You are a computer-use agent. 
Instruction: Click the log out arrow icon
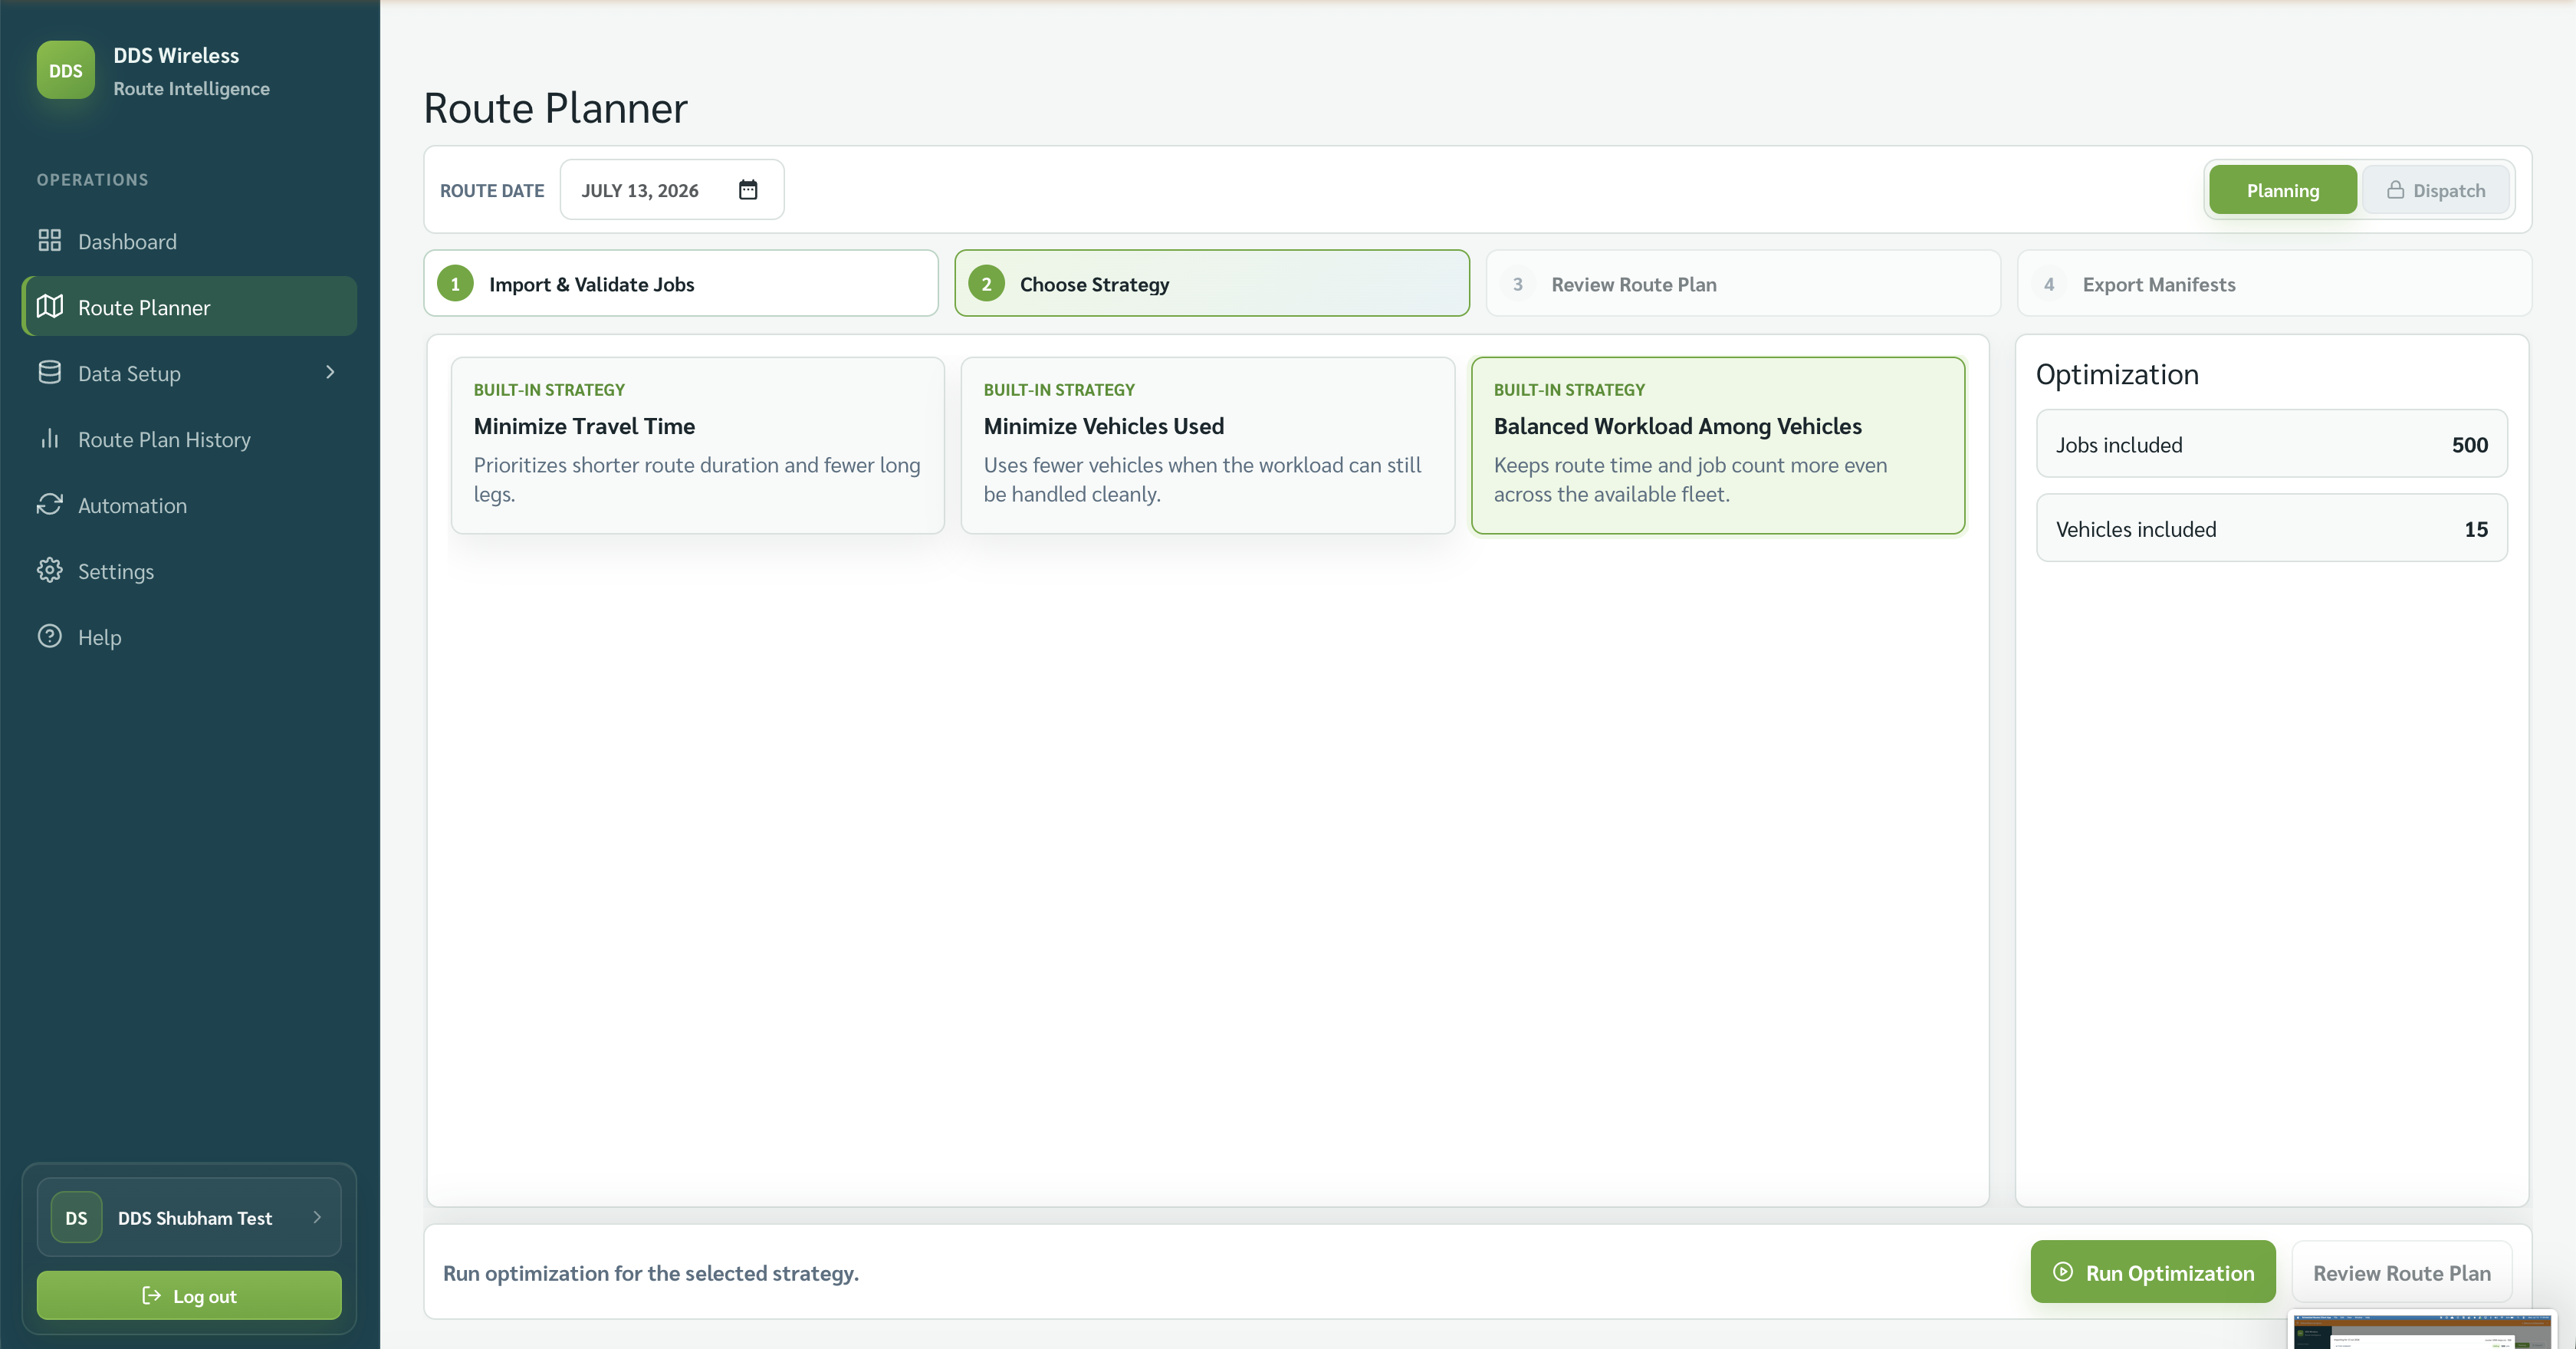(x=151, y=1296)
